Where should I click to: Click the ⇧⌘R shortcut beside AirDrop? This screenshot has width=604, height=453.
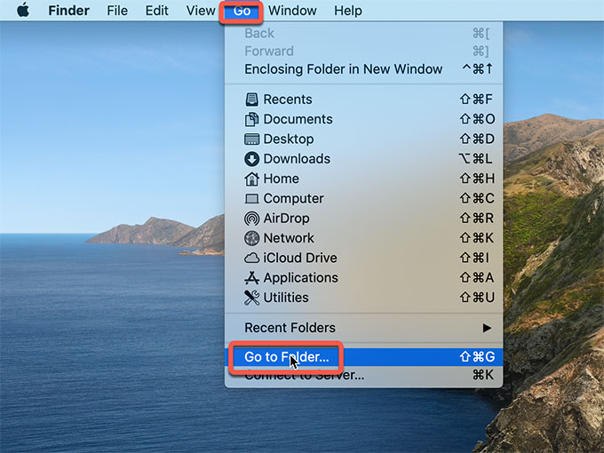tap(477, 219)
